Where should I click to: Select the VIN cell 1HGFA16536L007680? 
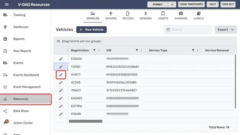point(121,82)
